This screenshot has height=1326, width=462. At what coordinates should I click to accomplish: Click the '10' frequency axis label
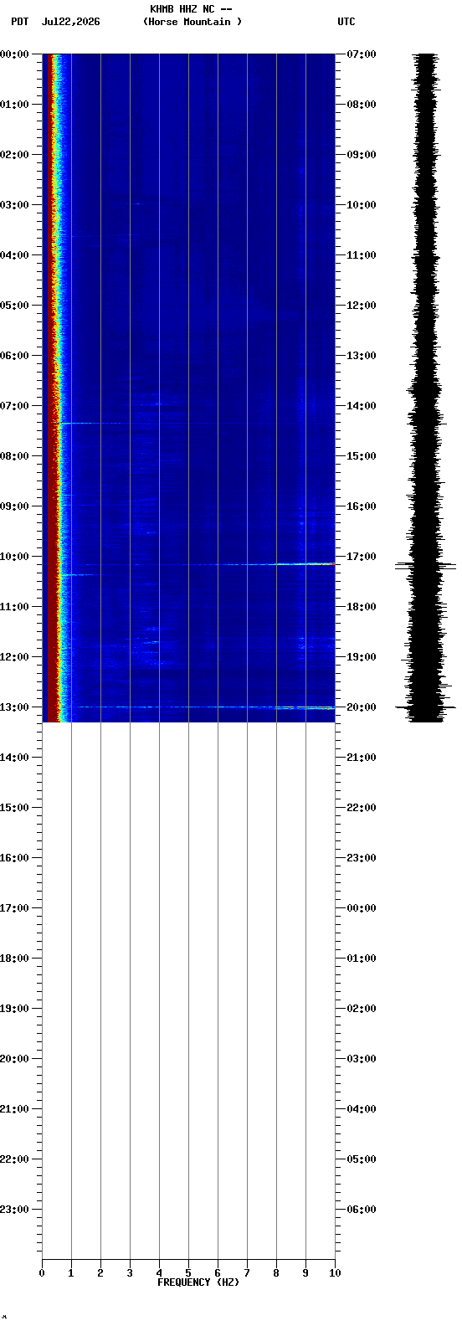(335, 1273)
